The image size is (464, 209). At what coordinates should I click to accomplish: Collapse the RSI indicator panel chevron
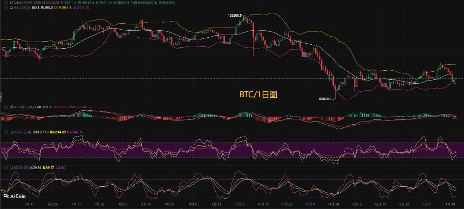coord(5,132)
